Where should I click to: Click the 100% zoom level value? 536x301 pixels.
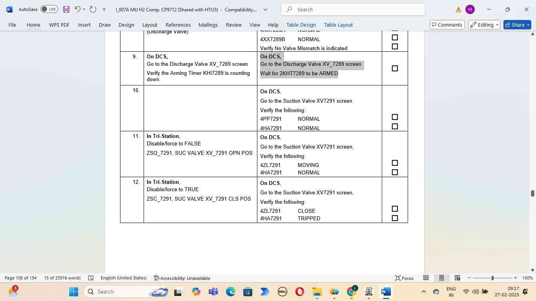tap(528, 278)
